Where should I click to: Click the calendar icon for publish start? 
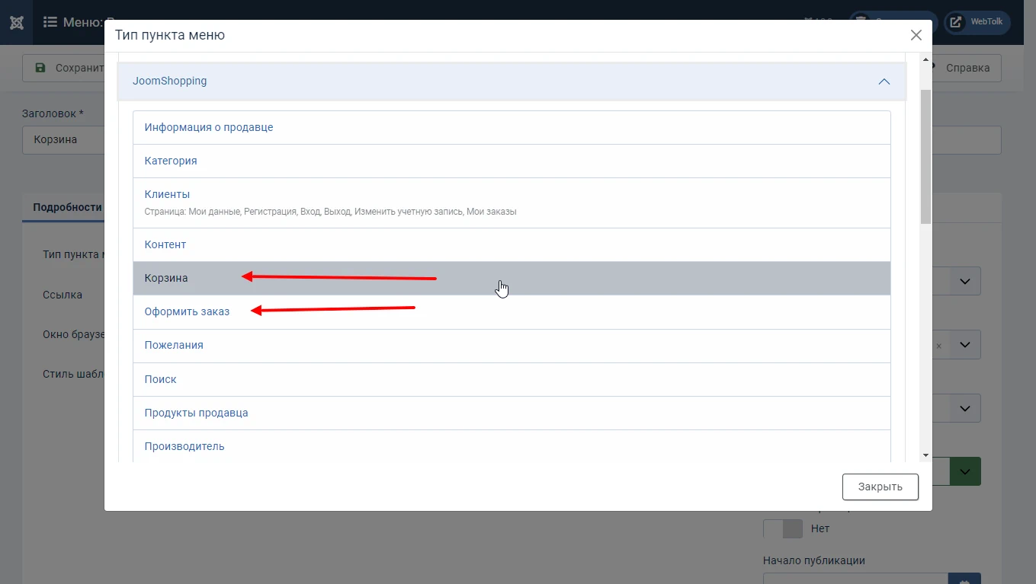[x=965, y=579]
